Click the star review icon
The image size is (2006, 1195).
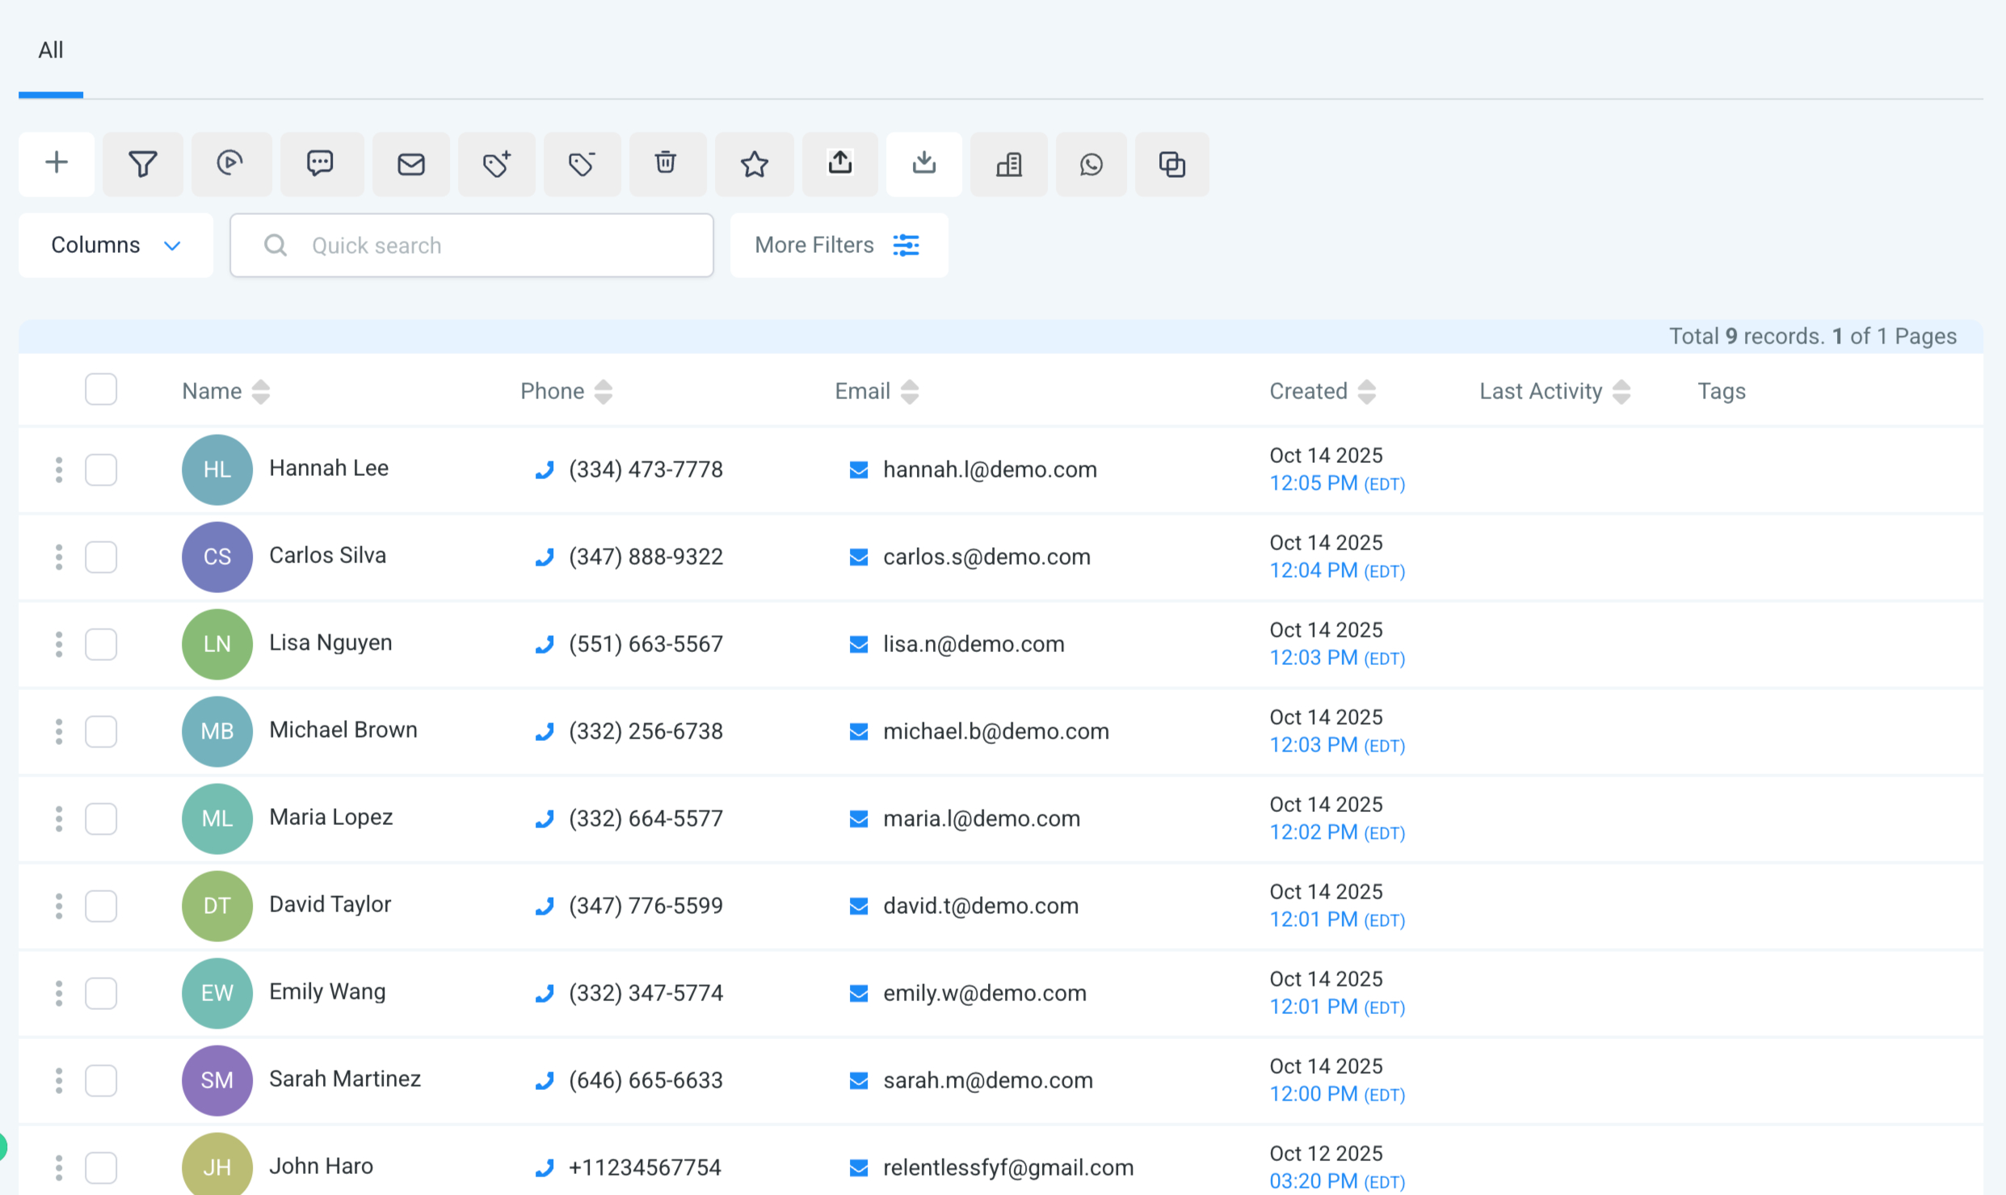754,164
